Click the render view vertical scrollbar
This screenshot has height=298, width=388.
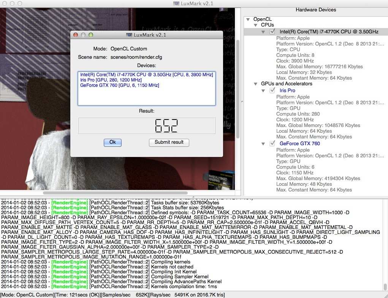[238, 89]
